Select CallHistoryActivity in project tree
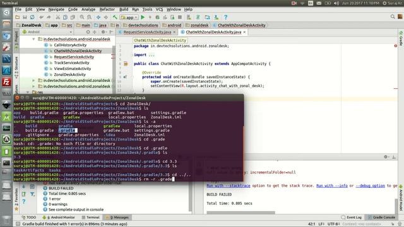Viewport: 404px width, 227px height. 70,45
